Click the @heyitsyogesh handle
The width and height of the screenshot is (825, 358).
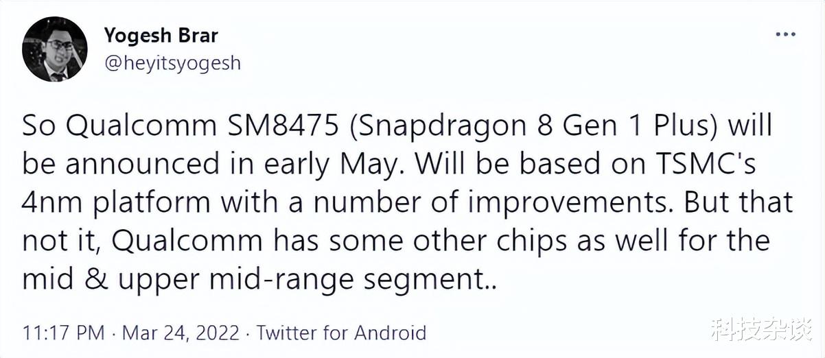[172, 63]
